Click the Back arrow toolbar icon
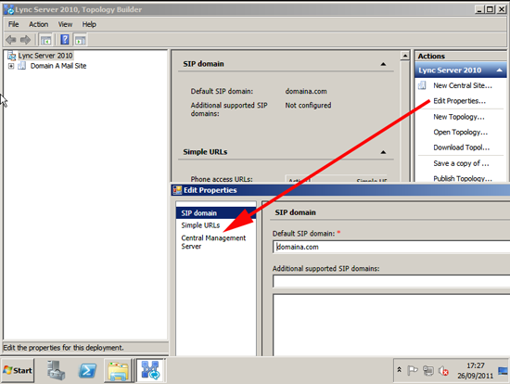 11,40
